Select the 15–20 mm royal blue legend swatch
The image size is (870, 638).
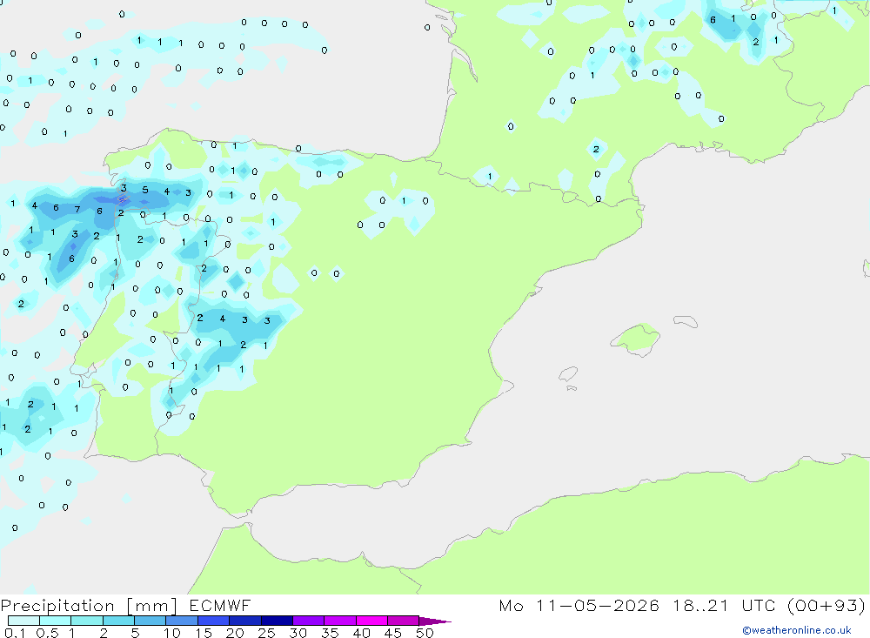click(x=214, y=621)
